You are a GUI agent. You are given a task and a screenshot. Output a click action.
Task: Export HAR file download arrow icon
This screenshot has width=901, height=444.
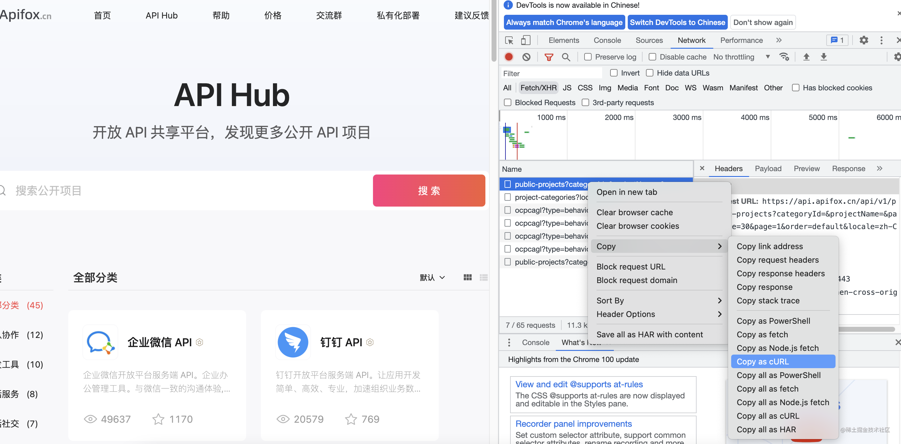point(823,57)
